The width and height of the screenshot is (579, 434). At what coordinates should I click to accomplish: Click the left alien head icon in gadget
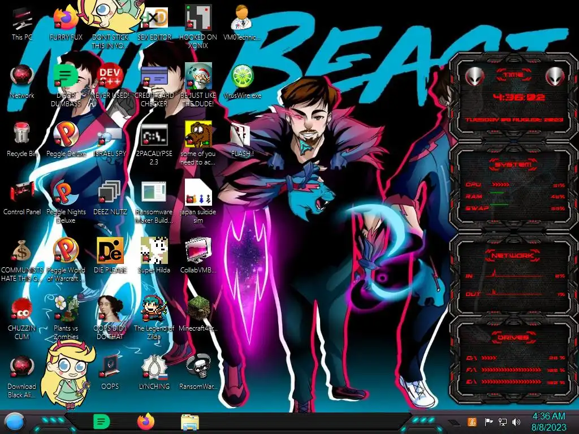475,77
